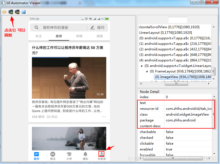
Task: Select tree node (0) android.support.v7.app.a$c
Action: [x=175, y=38]
